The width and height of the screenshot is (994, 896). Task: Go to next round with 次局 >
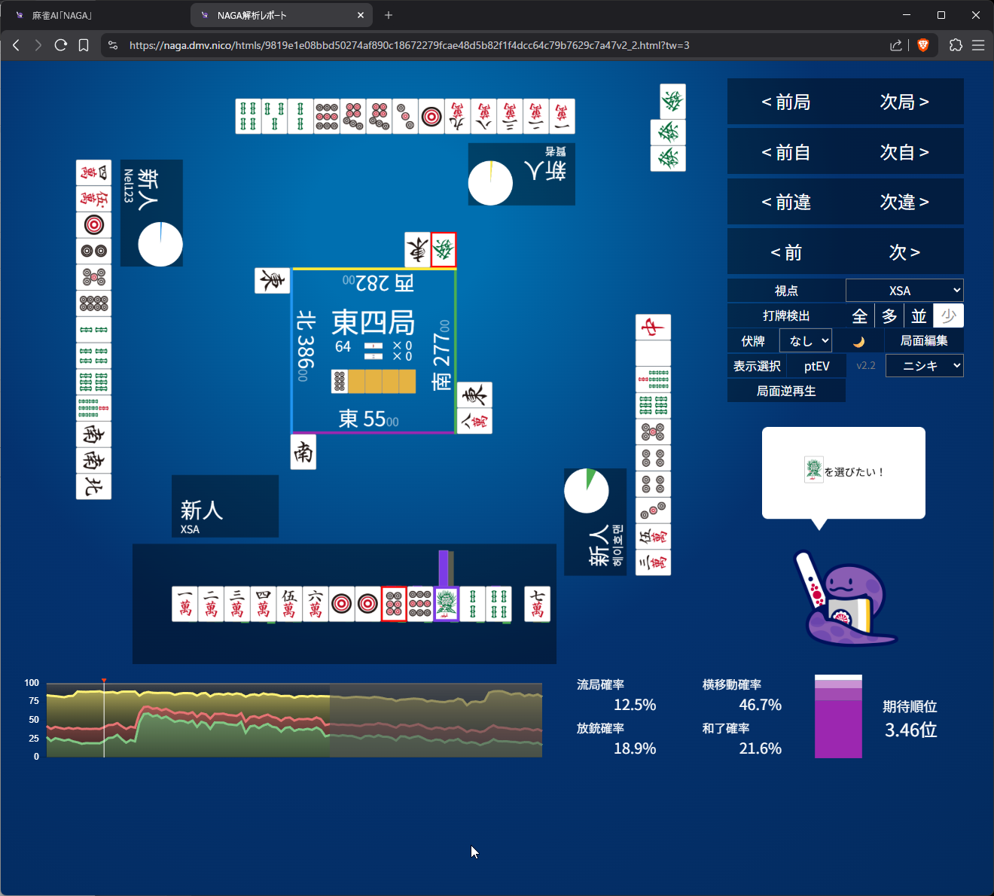coord(904,102)
